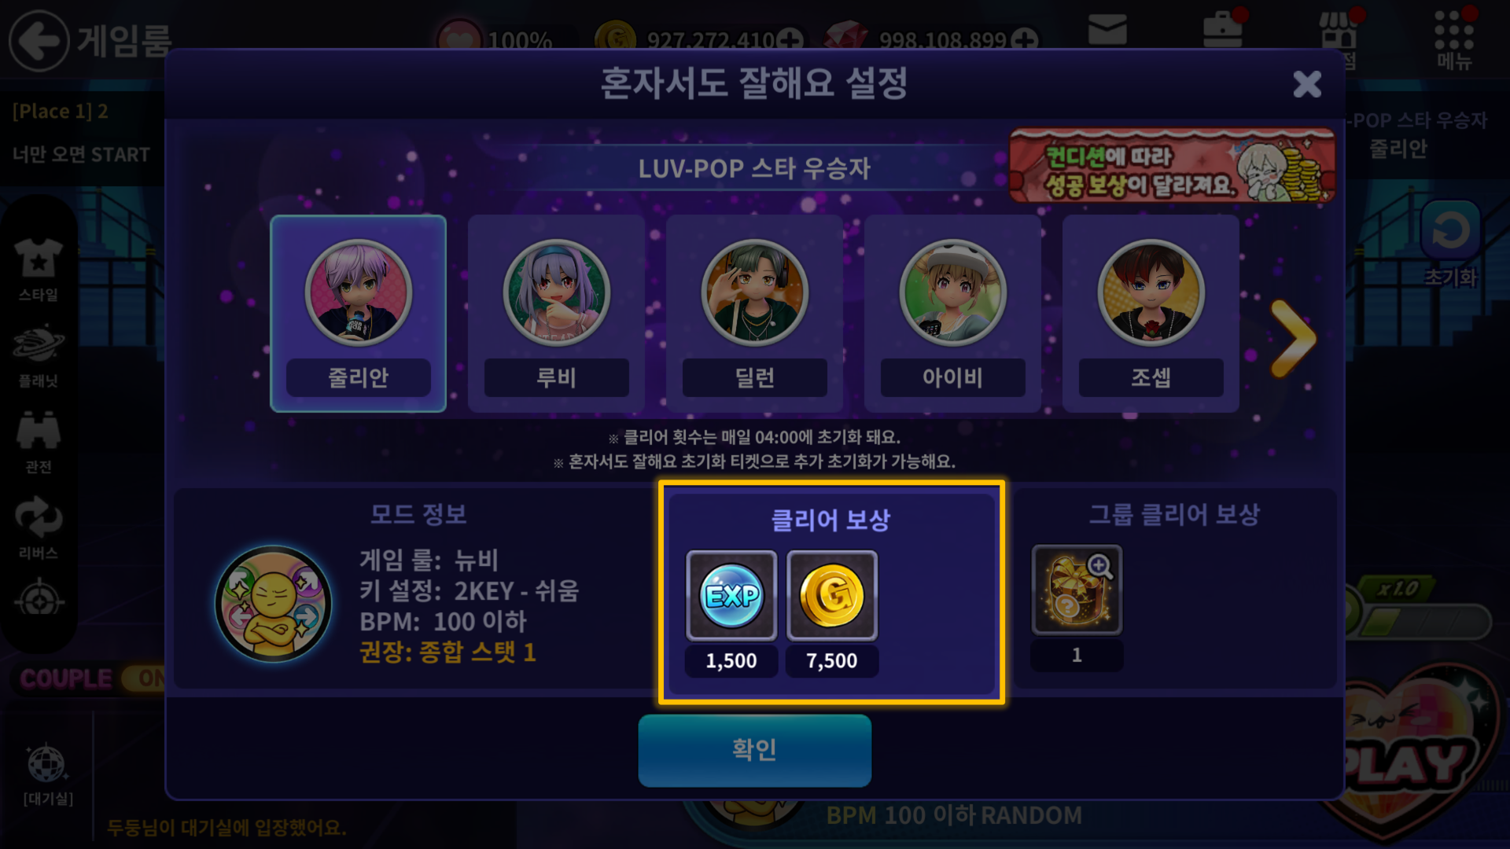Close the 혼자서도 잘해요 설정 dialog
Viewport: 1510px width, 849px height.
pos(1307,83)
